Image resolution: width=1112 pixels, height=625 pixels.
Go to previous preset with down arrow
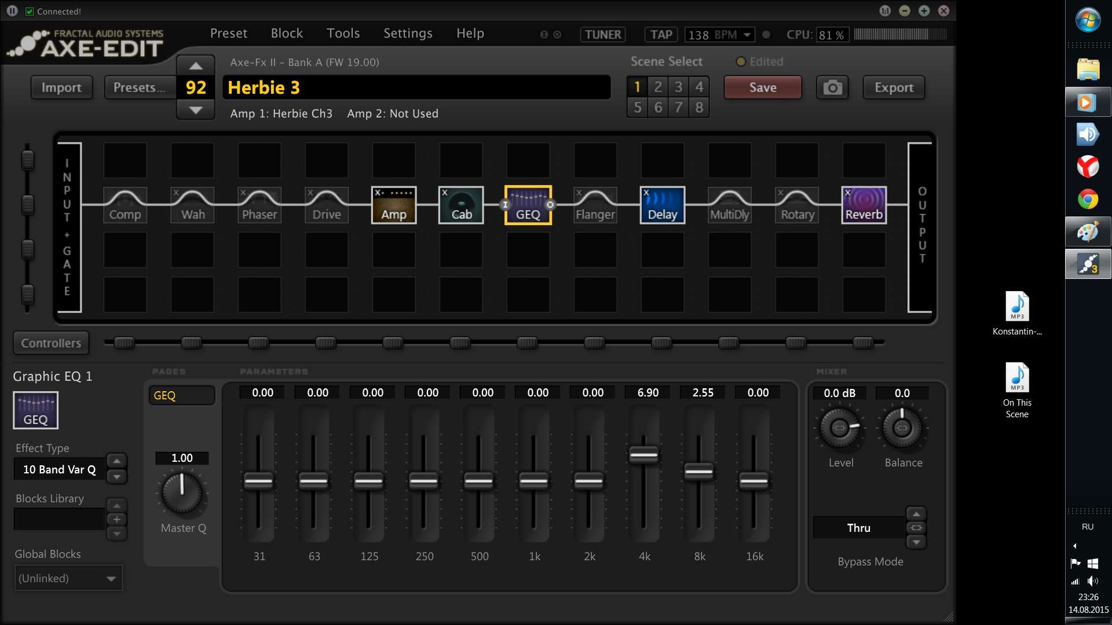(x=196, y=110)
